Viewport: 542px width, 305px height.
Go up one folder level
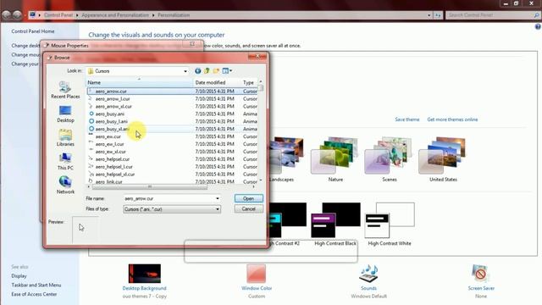207,71
